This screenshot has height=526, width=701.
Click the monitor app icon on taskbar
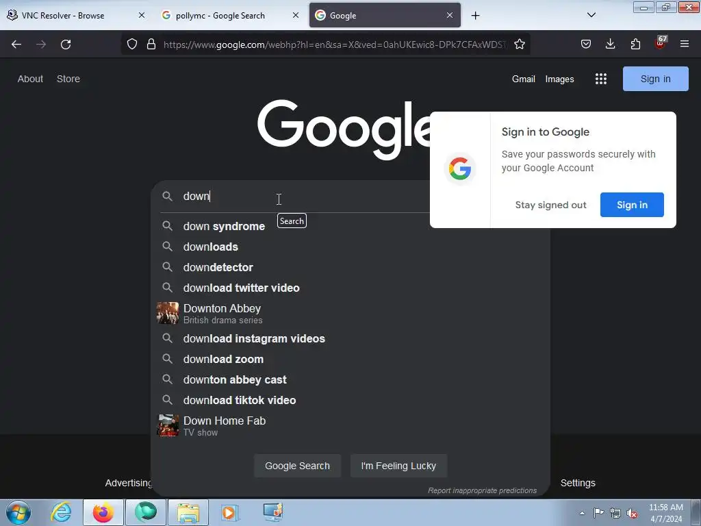272,512
